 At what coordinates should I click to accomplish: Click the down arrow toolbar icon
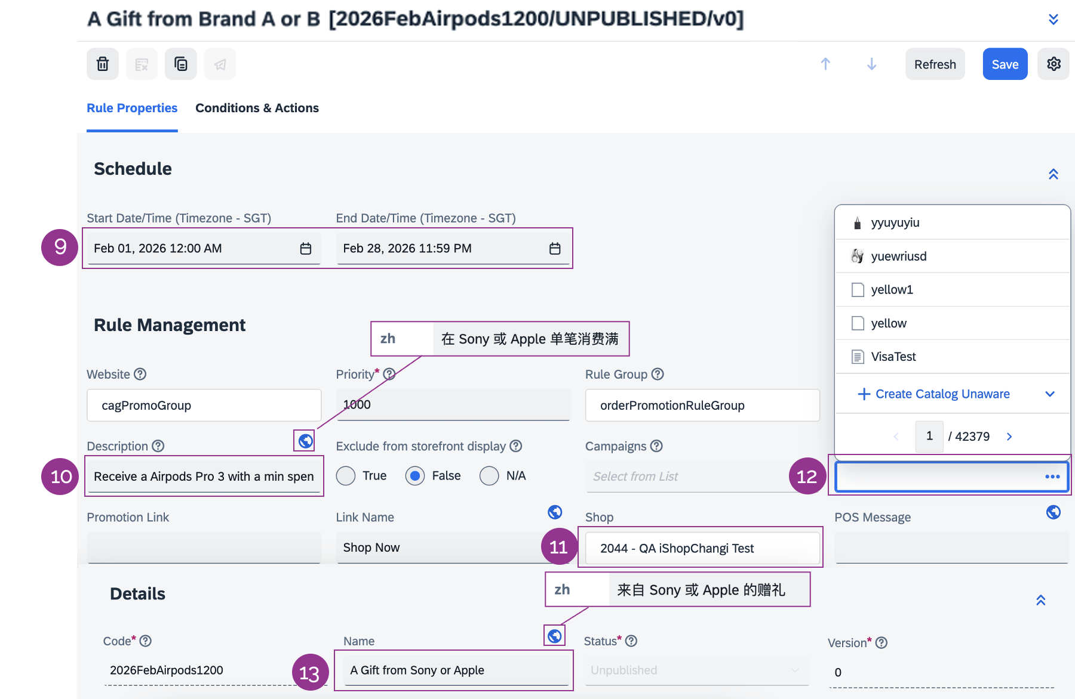click(871, 64)
